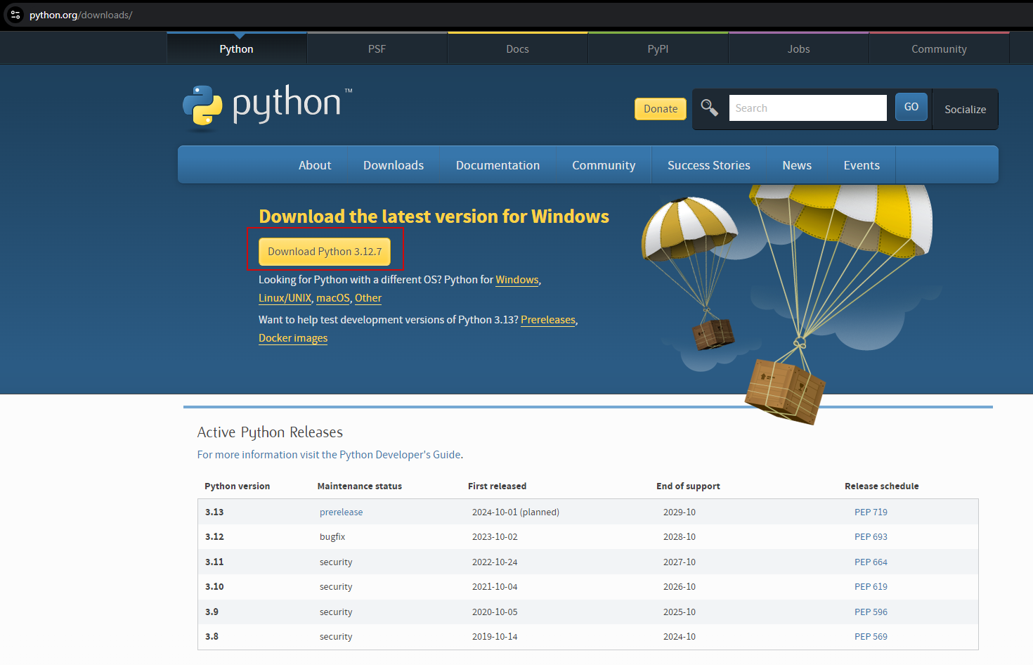Select version 3.12 table cell
Image resolution: width=1033 pixels, height=665 pixels.
[214, 537]
